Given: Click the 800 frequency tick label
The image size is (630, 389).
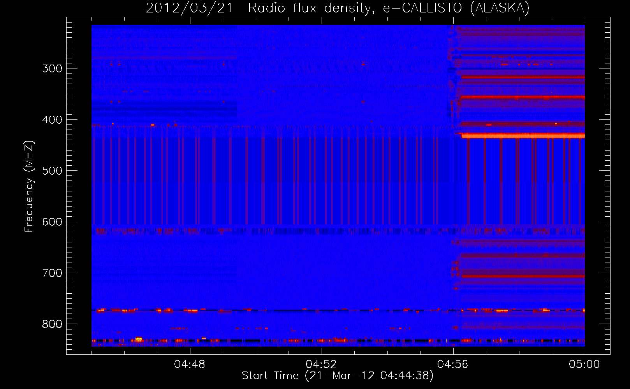Looking at the screenshot, I should [x=52, y=324].
